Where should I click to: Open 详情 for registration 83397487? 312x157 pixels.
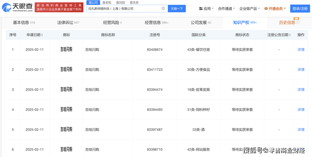[301, 130]
